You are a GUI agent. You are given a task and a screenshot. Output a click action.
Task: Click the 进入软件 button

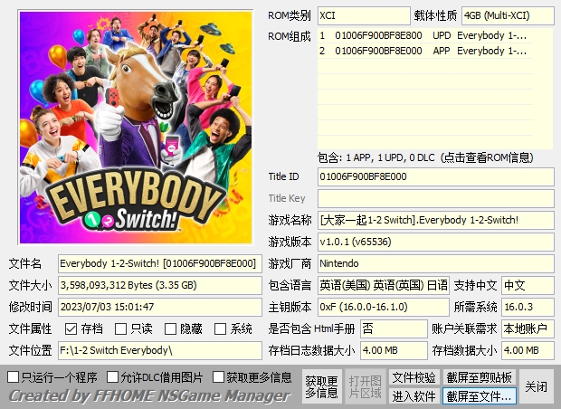(x=414, y=396)
